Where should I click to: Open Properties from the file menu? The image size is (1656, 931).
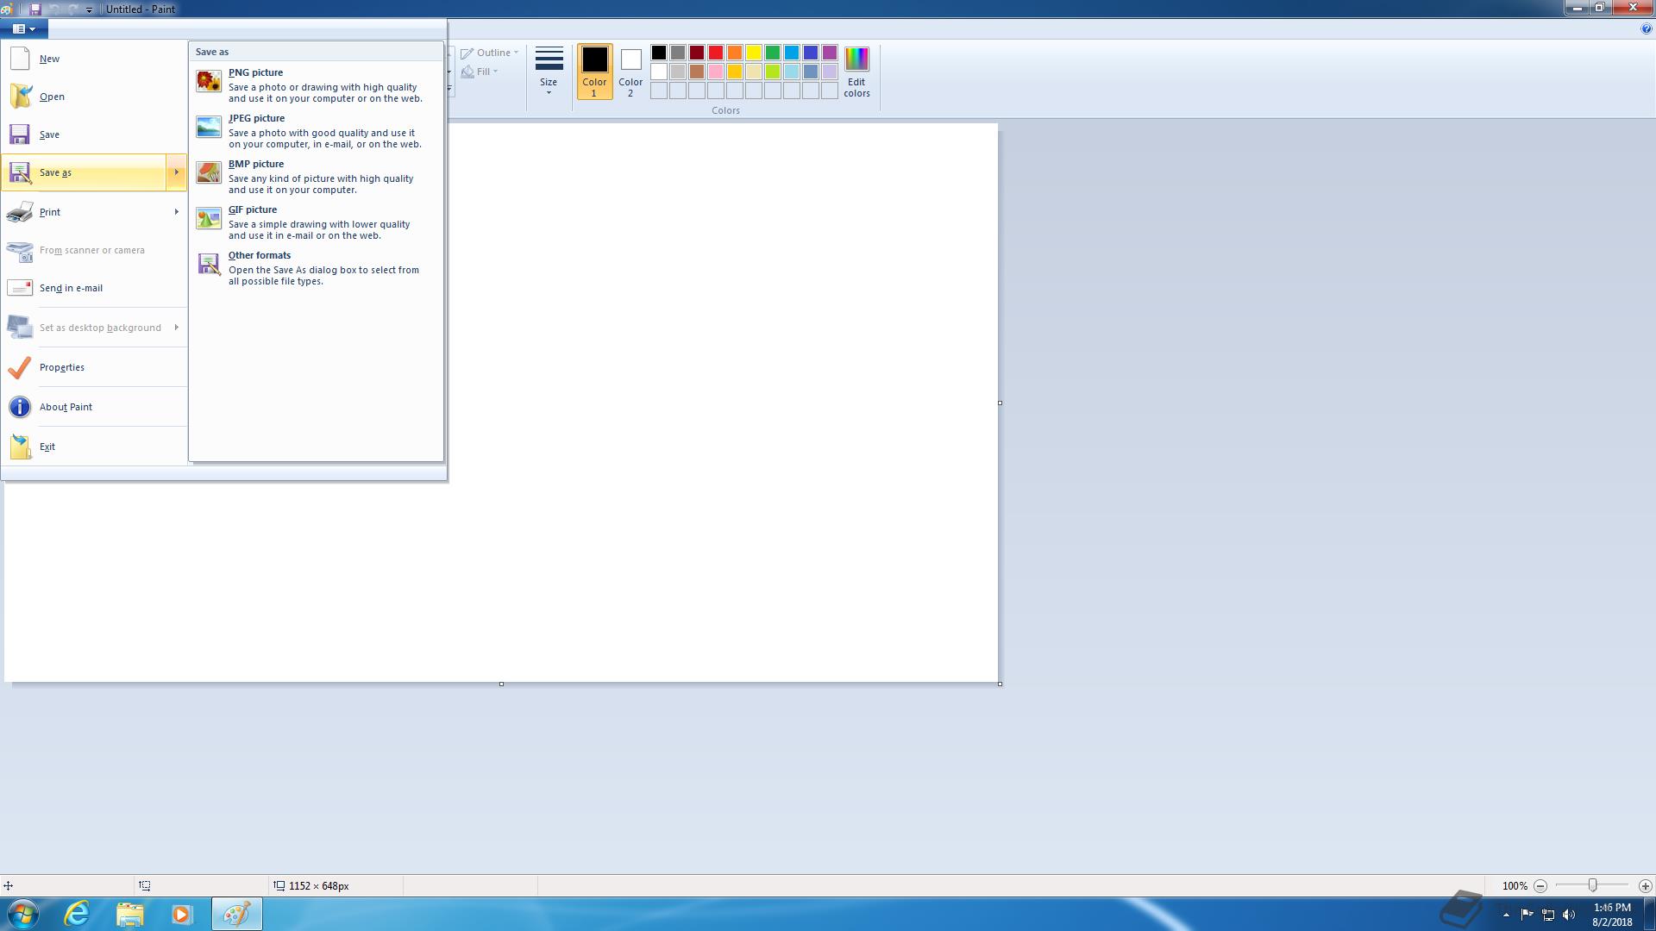(94, 367)
